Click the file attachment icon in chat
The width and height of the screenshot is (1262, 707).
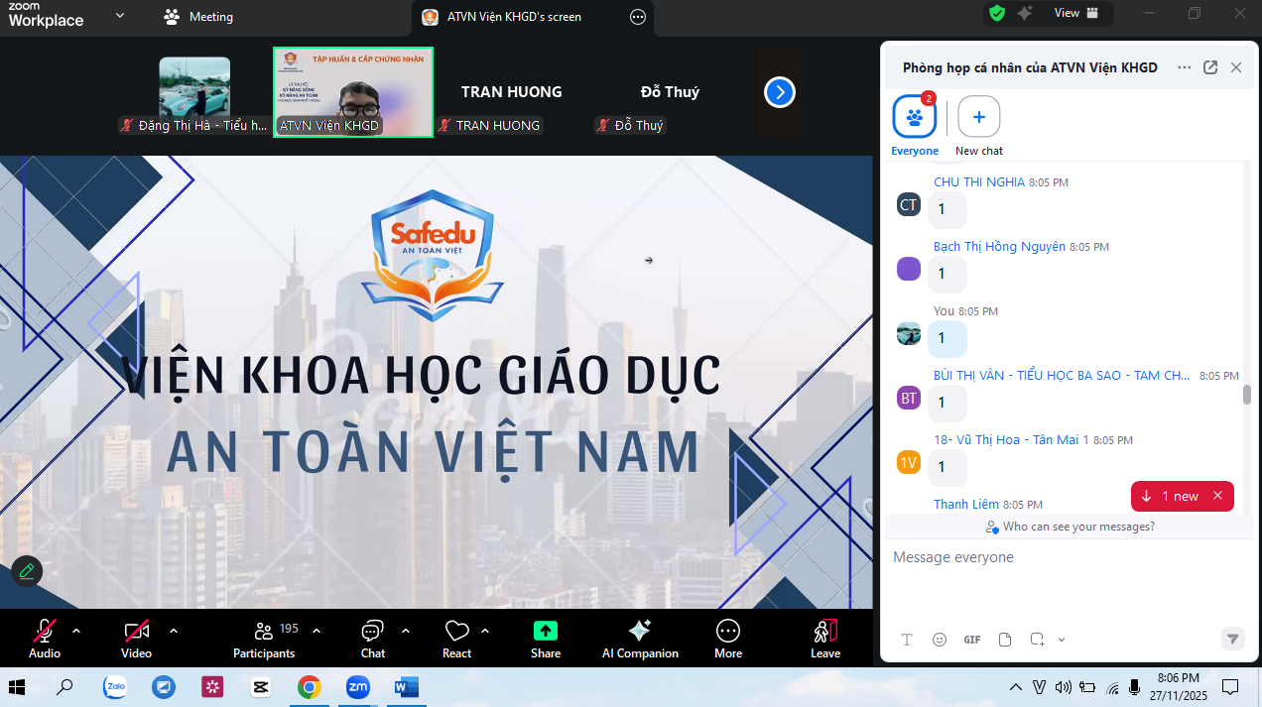tap(1005, 640)
